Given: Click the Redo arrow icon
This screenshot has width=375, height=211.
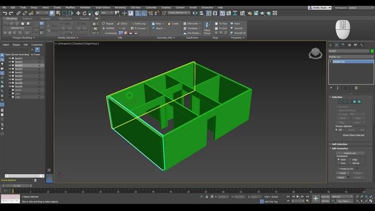Looking at the screenshot, I should click(x=11, y=13).
